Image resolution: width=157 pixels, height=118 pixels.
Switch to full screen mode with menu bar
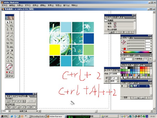coord(9,76)
